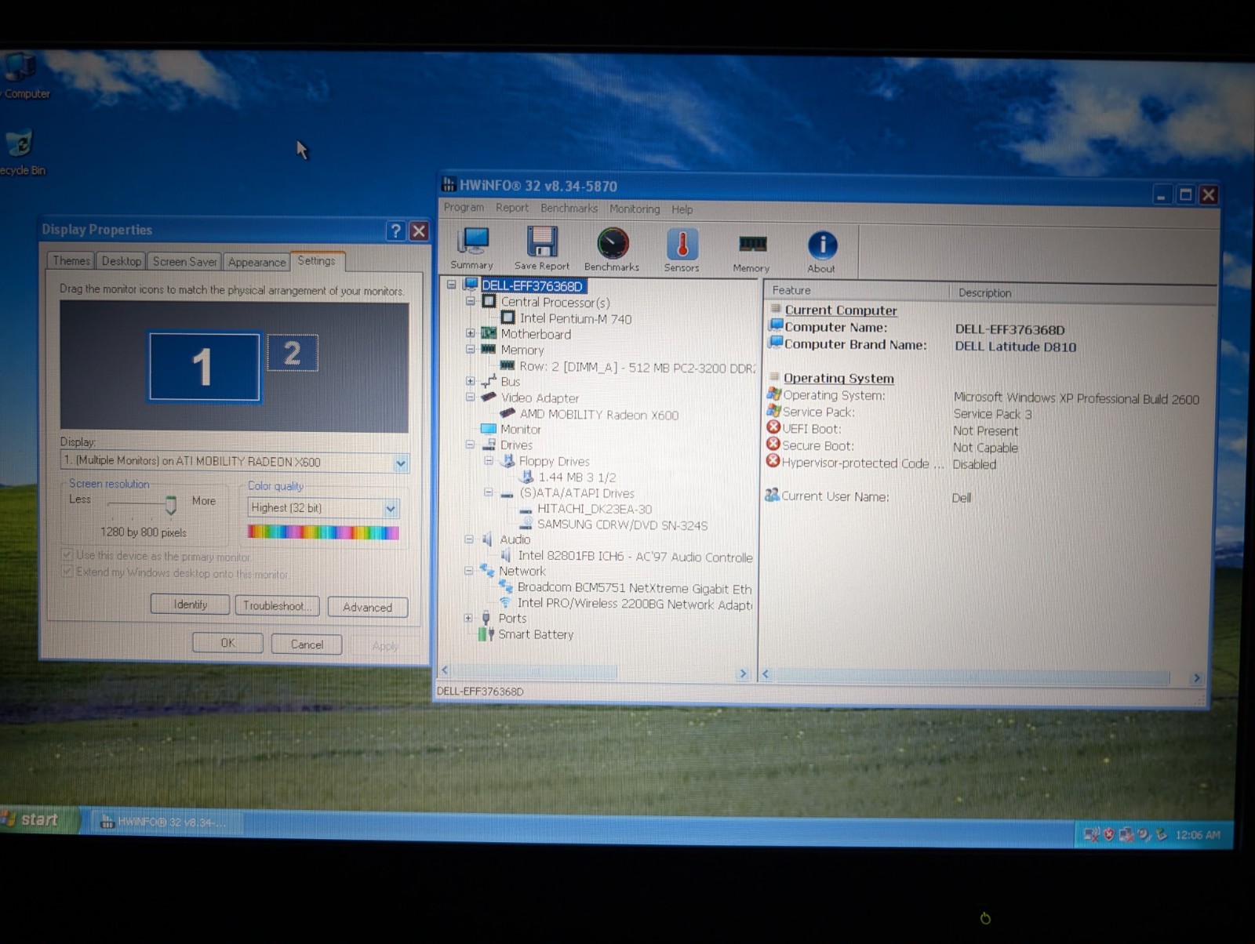
Task: Click the Description column header
Action: [x=1082, y=292]
